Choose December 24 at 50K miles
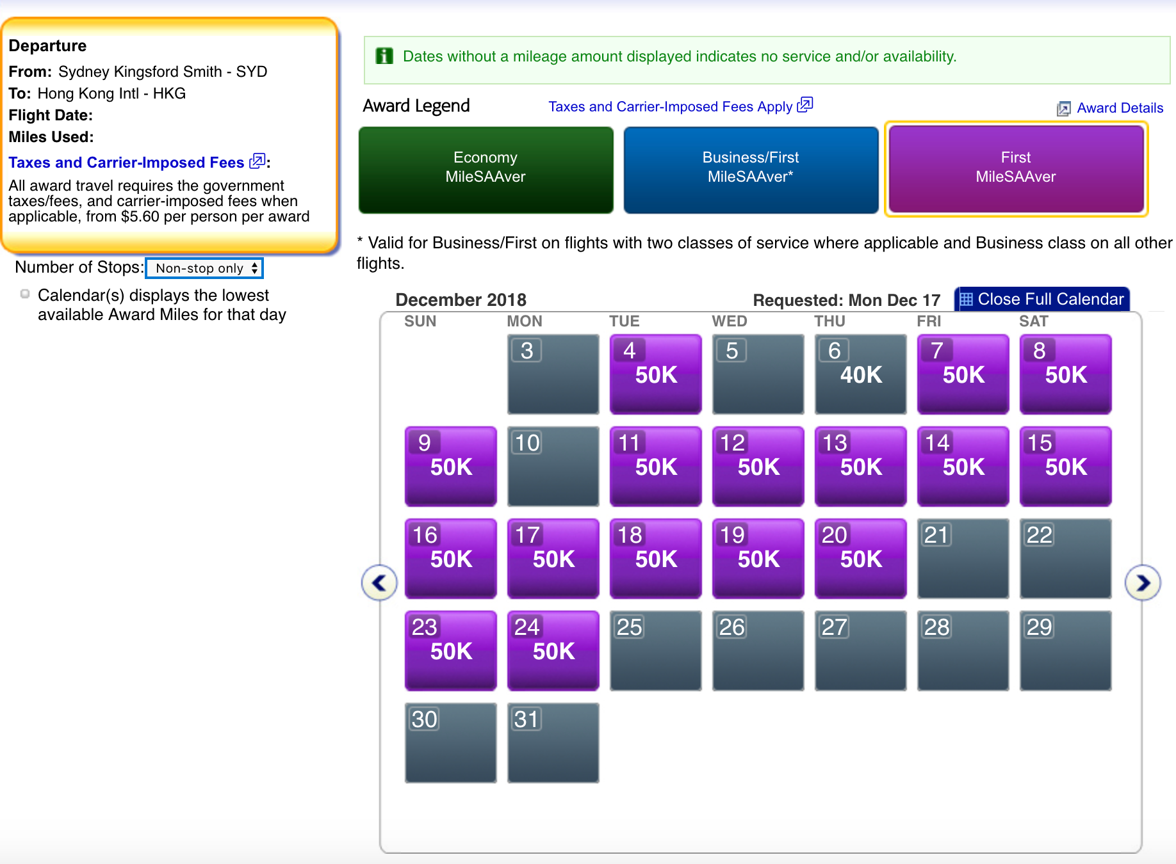 [x=553, y=650]
